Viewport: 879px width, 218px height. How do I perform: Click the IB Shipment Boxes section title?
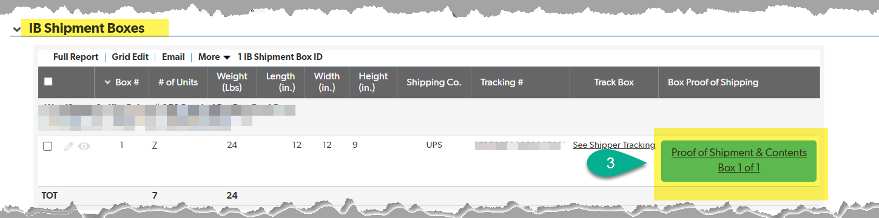pyautogui.click(x=87, y=28)
